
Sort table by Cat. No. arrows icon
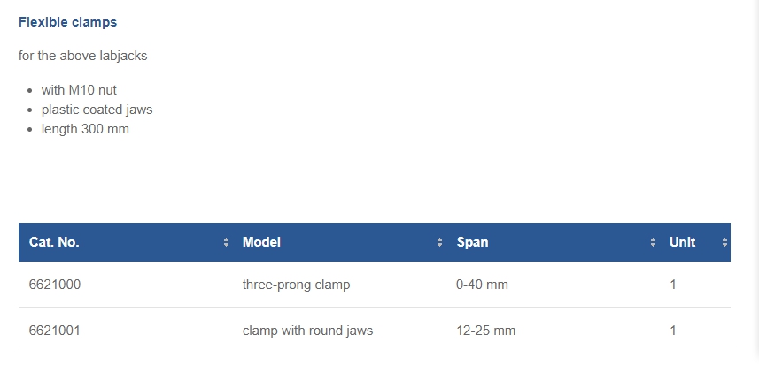[x=226, y=242]
